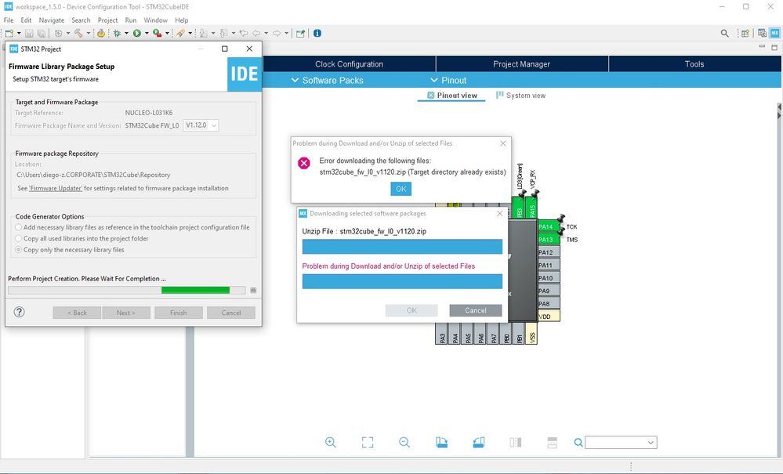783x474 pixels.
Task: Click the PA3 pin at chip bottom
Action: [x=442, y=333]
